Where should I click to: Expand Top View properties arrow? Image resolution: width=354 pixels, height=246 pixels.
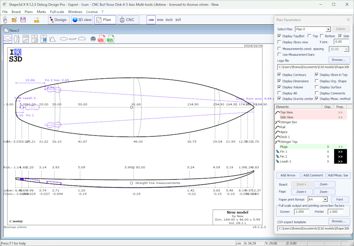[x=340, y=112]
